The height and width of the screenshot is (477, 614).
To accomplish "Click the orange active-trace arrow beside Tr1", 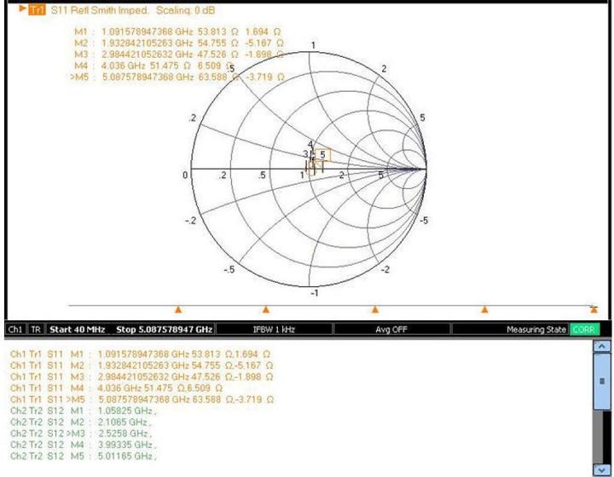I will tap(22, 9).
